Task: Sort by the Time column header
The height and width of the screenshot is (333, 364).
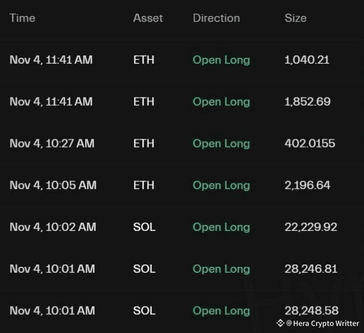Action: pyautogui.click(x=22, y=18)
